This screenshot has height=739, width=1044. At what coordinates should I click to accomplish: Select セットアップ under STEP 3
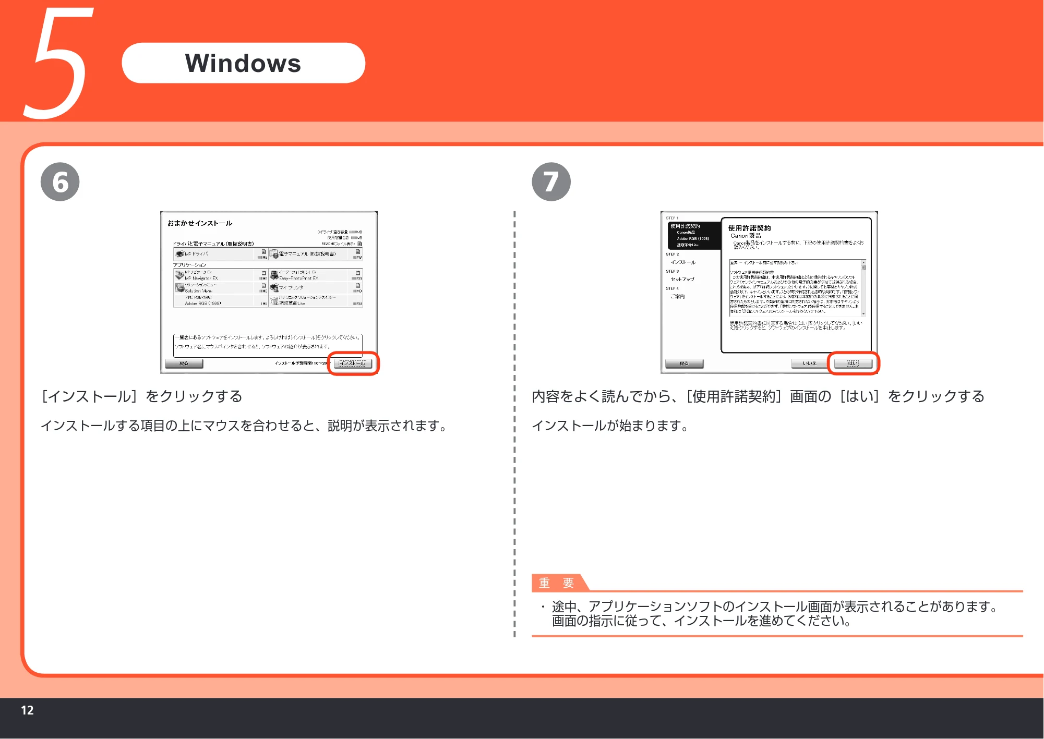point(682,279)
